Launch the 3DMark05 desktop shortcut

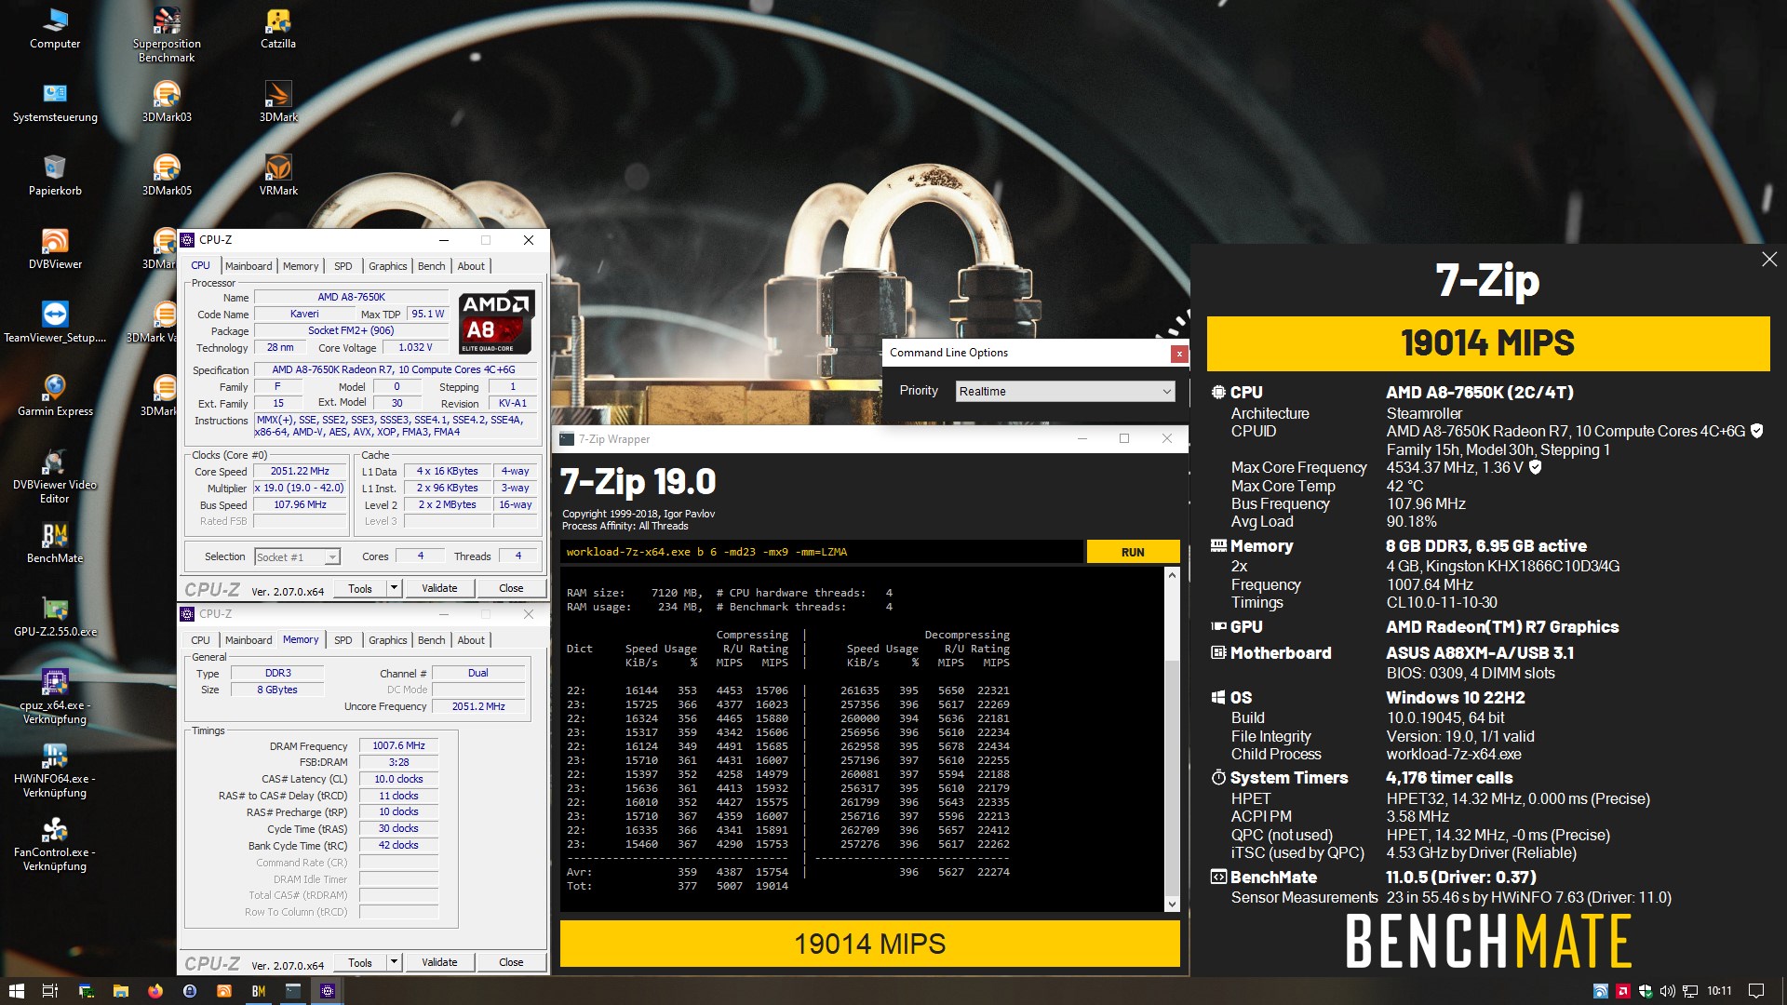point(167,176)
